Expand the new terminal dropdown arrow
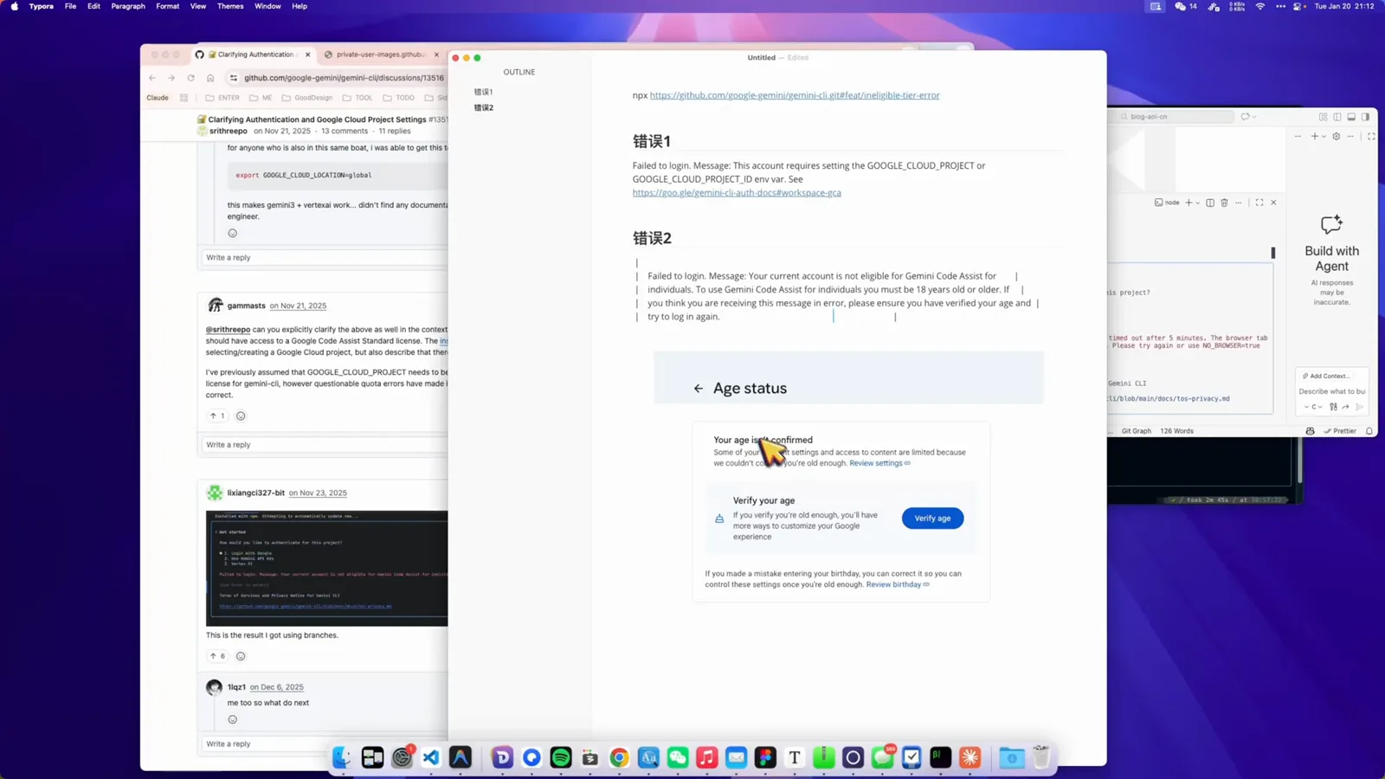 [x=1198, y=203]
